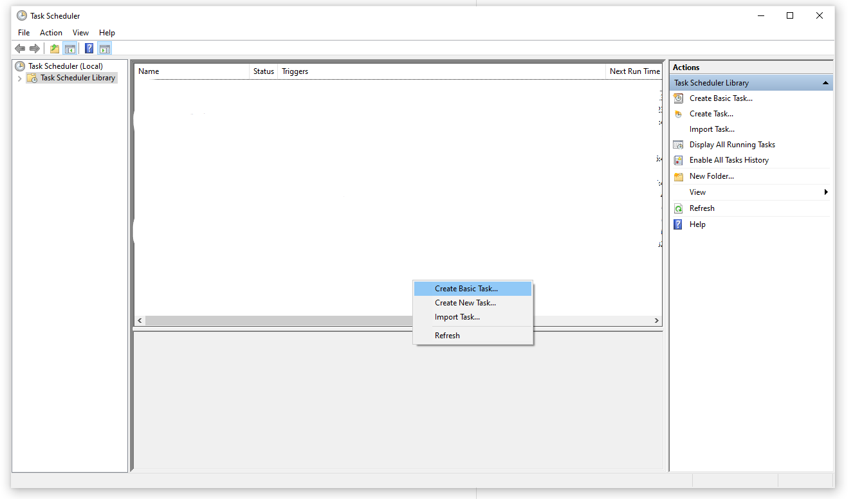The image size is (853, 499).
Task: Click Import Task in the Actions pane
Action: (712, 129)
